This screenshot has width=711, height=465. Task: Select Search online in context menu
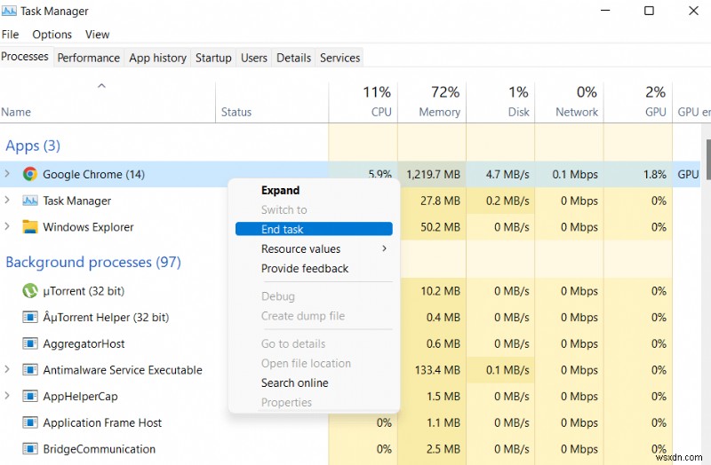click(x=294, y=383)
